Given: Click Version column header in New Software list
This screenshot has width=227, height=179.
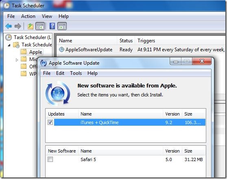Looking at the screenshot, I should [172, 151].
